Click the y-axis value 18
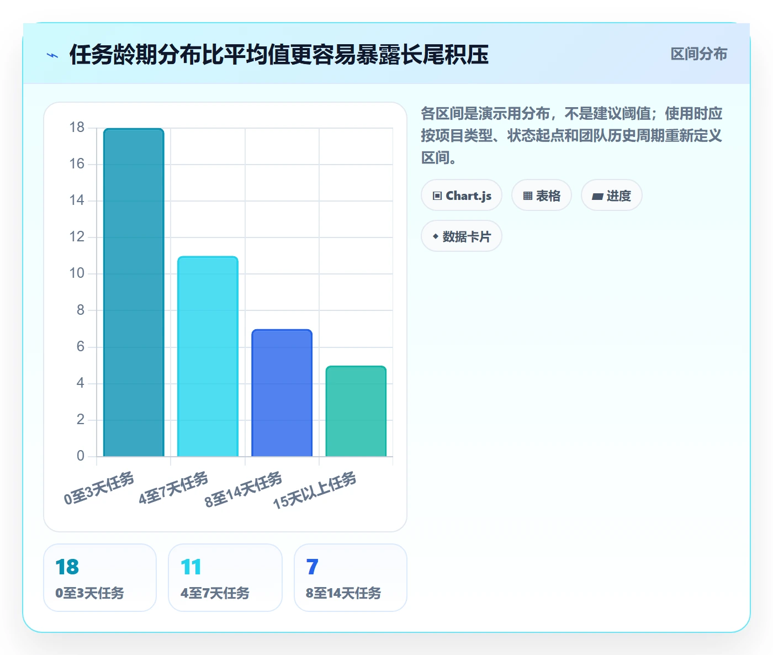773x655 pixels. pos(77,128)
